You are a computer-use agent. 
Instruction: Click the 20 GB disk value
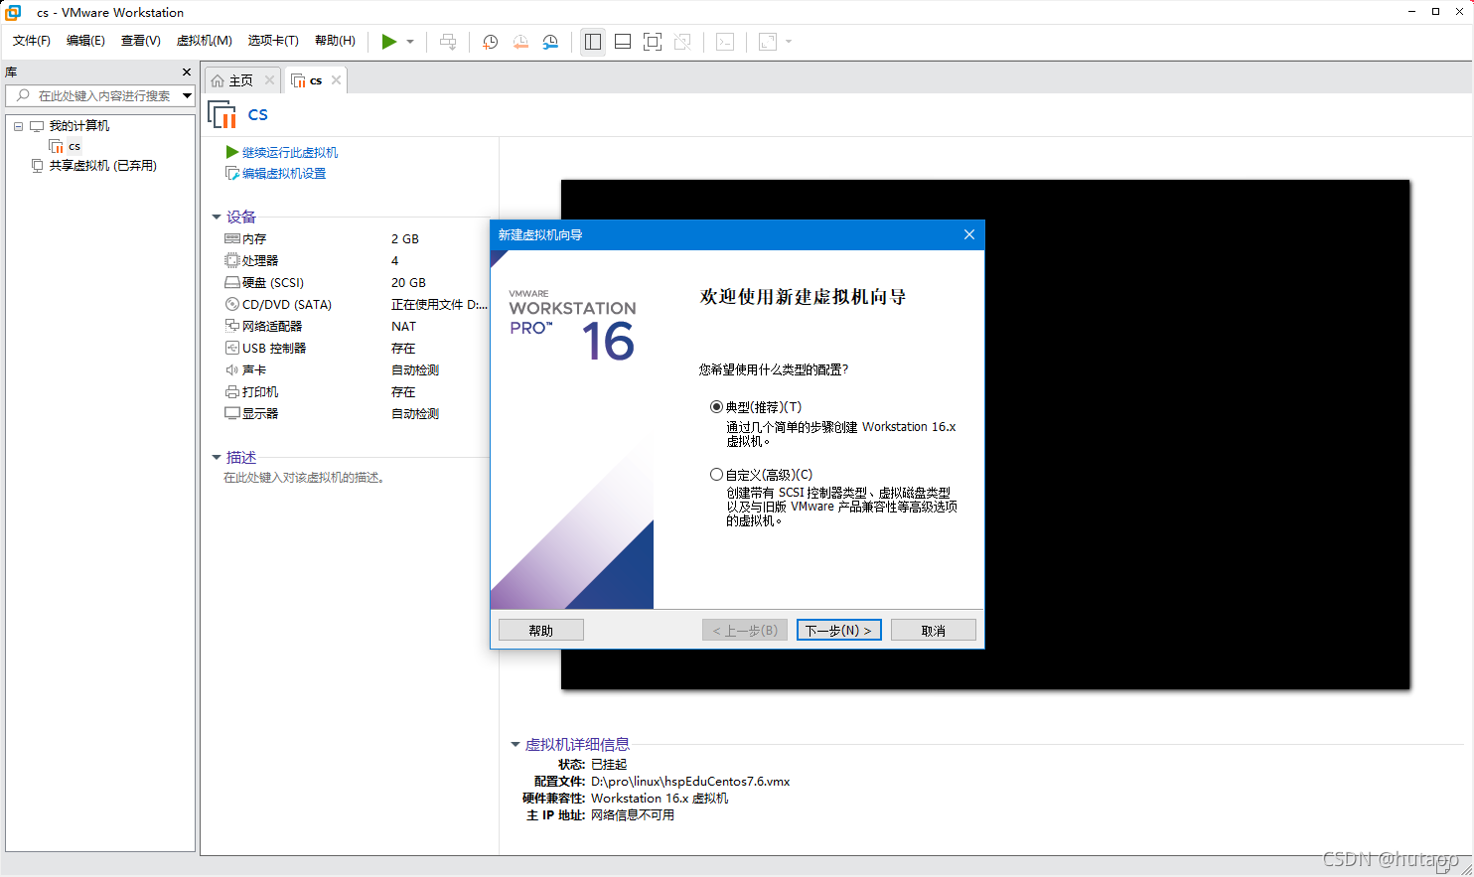coord(408,283)
